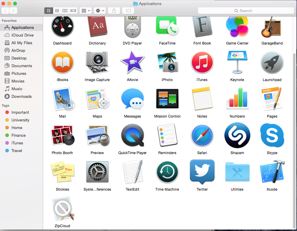Open Game Center app icon

coord(237,27)
